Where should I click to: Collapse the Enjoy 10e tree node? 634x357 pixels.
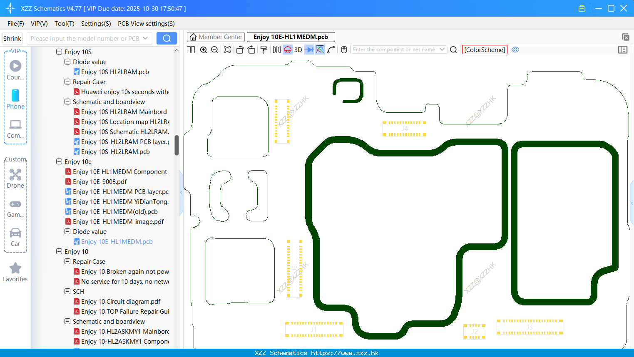click(x=59, y=161)
